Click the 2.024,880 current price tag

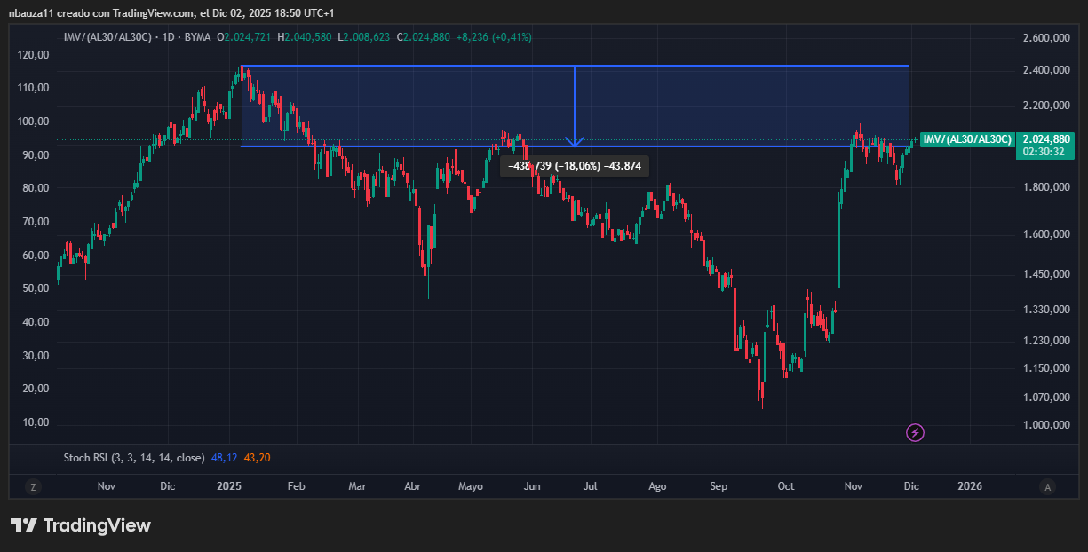click(1047, 139)
